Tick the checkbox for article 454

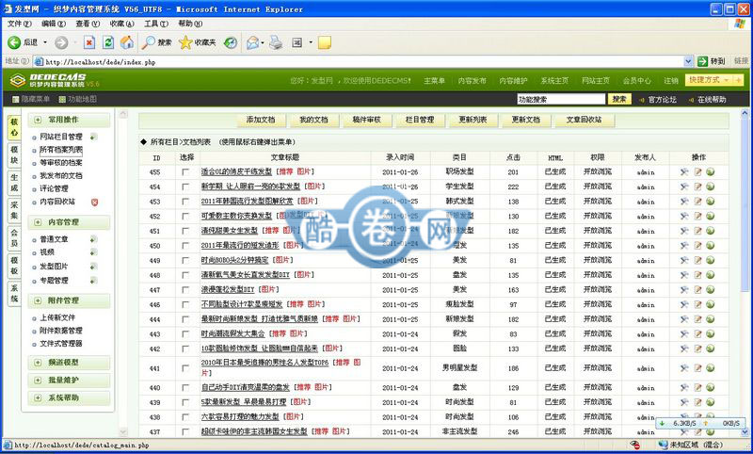click(x=185, y=186)
